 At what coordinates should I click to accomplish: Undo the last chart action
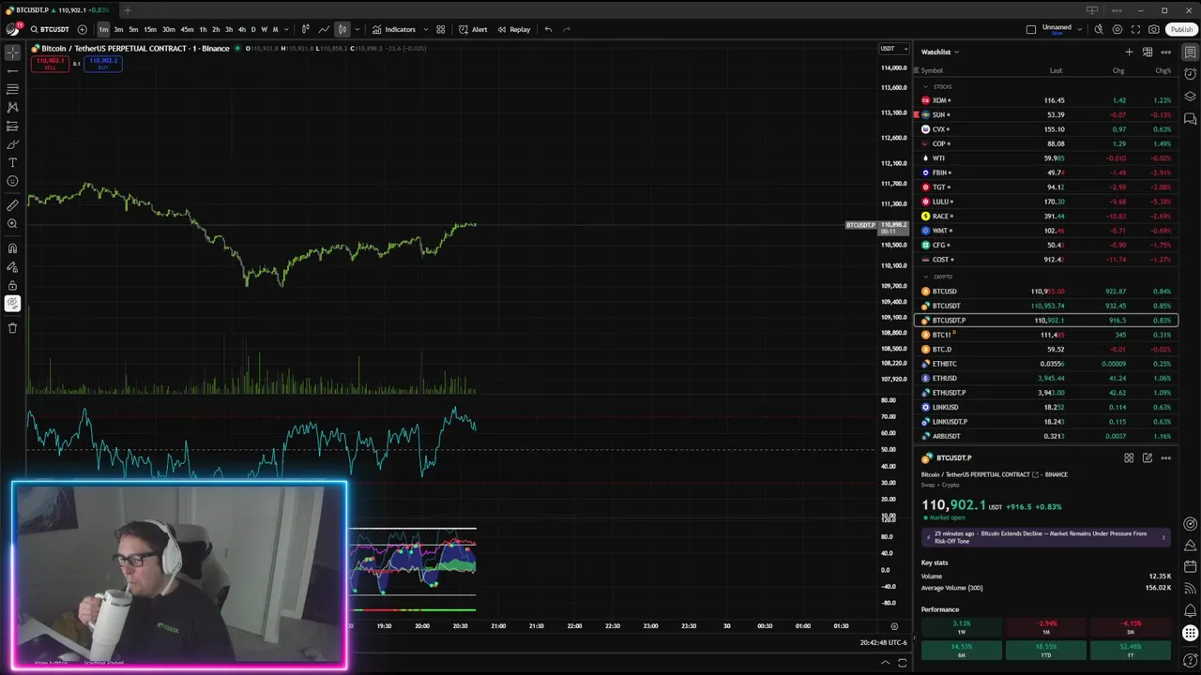pos(548,29)
